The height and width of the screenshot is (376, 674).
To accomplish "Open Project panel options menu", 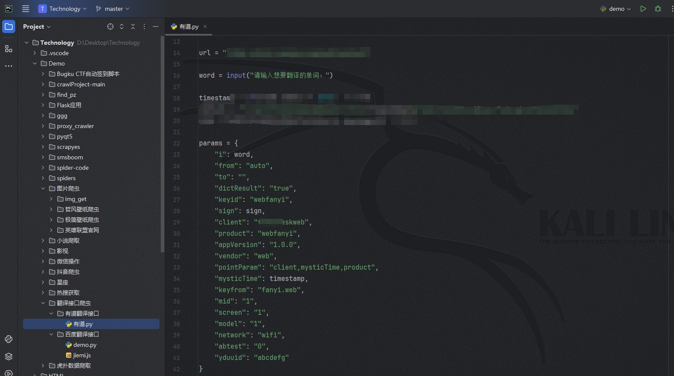I will (144, 26).
